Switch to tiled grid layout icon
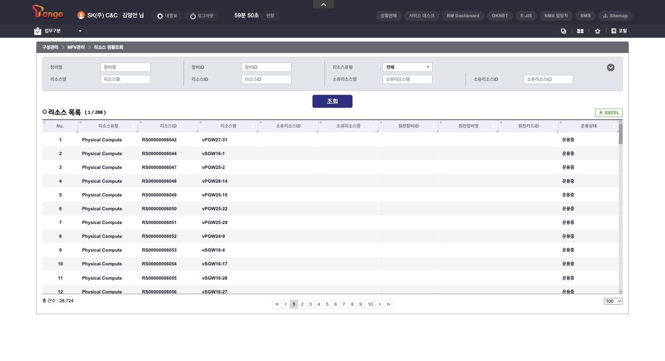Viewport: 665px width, 361px height. (x=580, y=31)
